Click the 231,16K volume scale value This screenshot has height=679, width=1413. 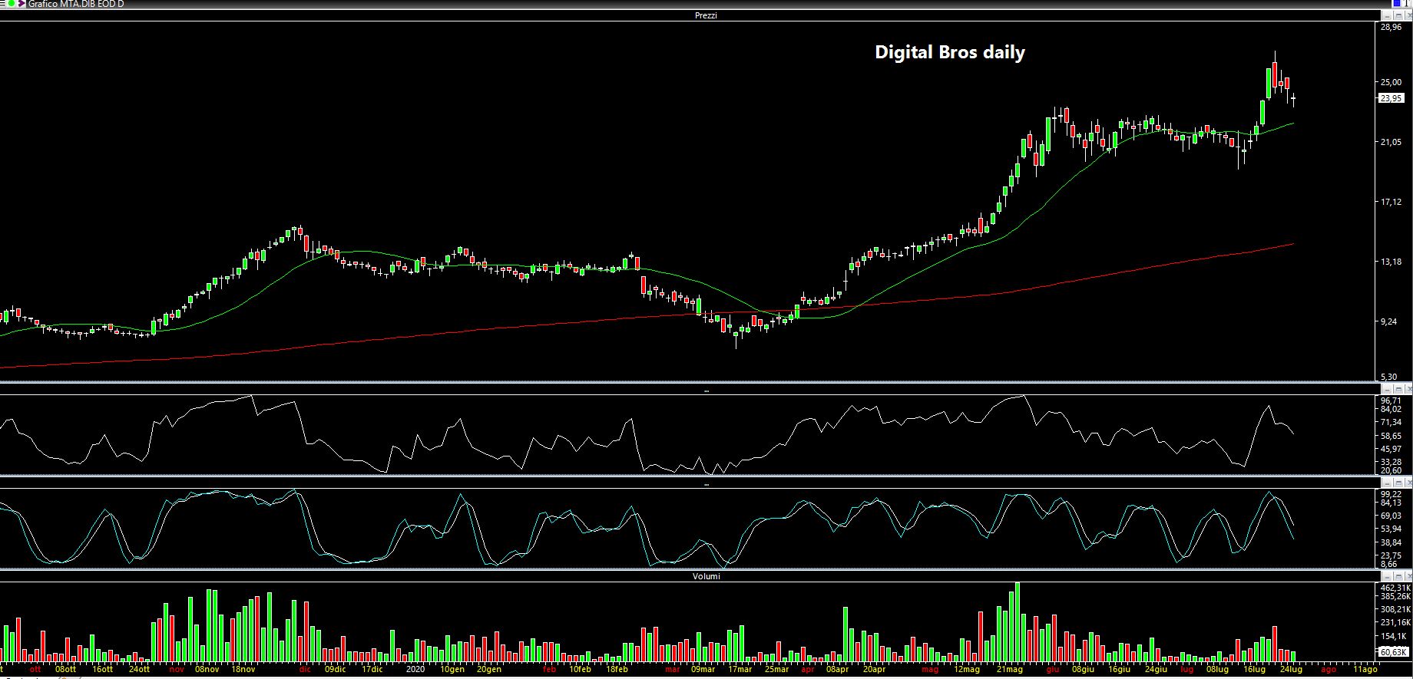(x=1395, y=622)
